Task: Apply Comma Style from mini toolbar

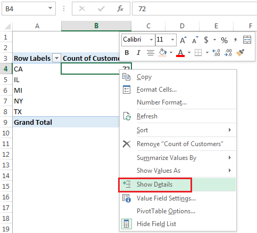Action: (x=235, y=40)
